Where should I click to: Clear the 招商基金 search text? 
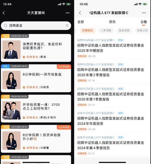coord(67,26)
